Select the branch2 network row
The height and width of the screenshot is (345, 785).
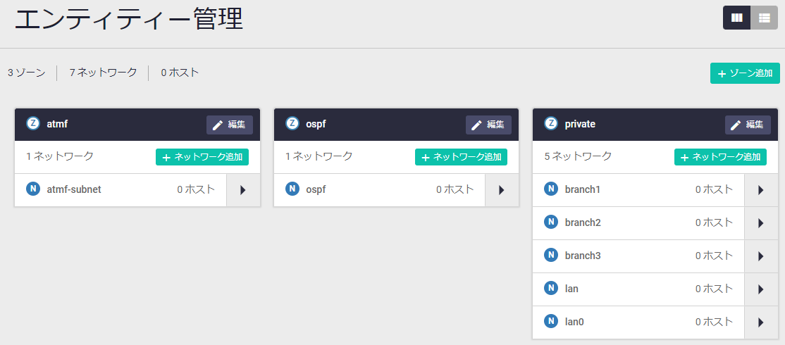pyautogui.click(x=634, y=222)
